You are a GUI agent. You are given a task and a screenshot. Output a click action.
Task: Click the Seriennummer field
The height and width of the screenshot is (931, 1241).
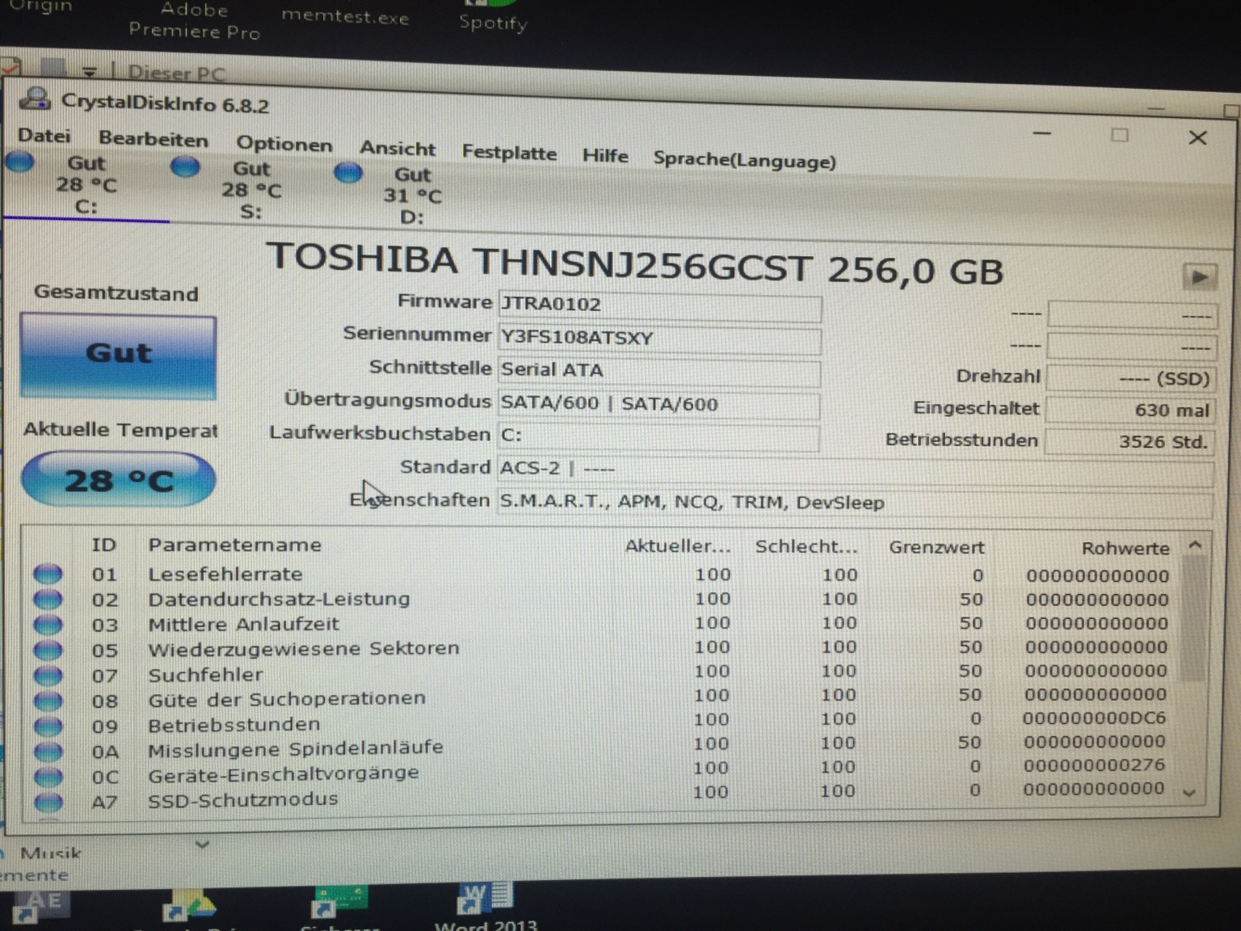[659, 338]
